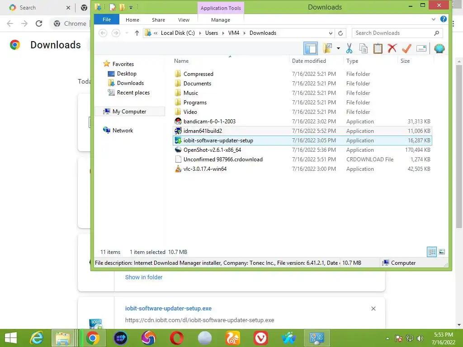Screen dimensions: 463x347
Task: Click the Explorer back navigation arrow
Action: pos(103,33)
